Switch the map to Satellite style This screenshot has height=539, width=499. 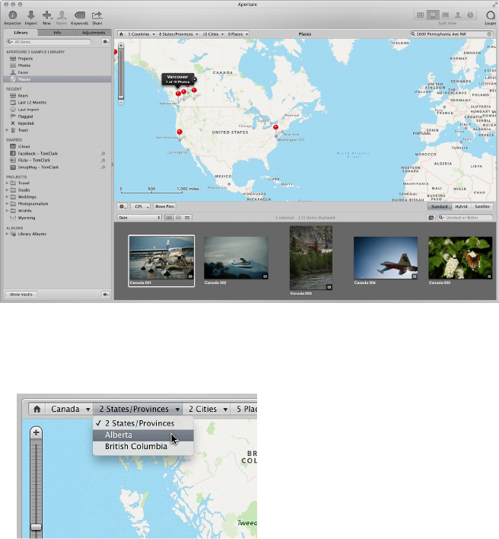(482, 206)
